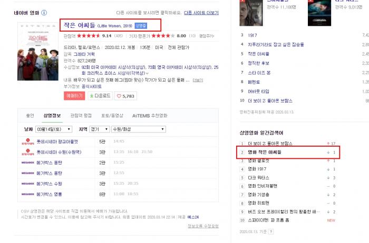Screen dimensions: 369x243
Task: Click the 롯데시네마 logo for 수원(수원역)
Action: tap(28, 152)
